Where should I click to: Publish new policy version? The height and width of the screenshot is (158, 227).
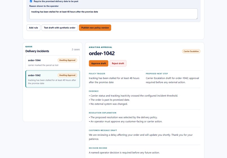point(95,28)
